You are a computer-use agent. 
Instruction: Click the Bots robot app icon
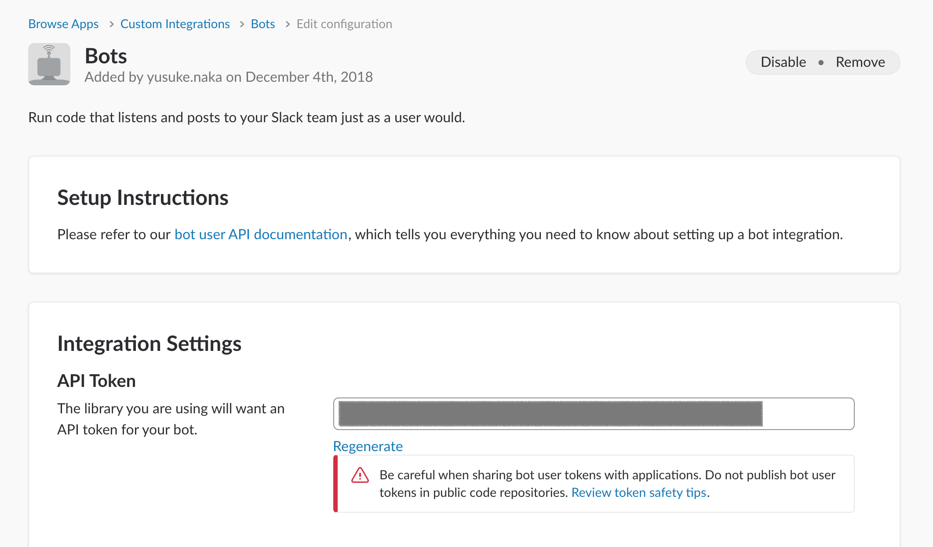coord(49,64)
